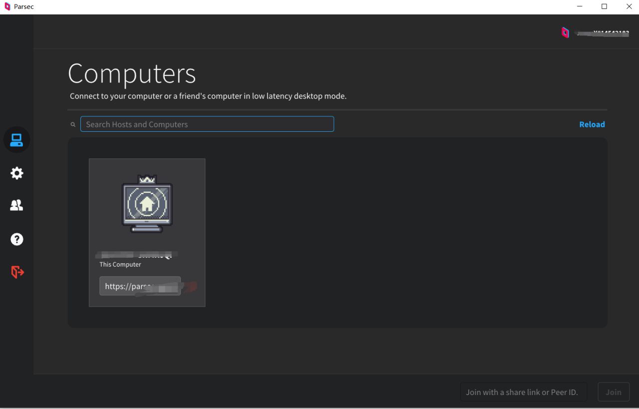Focus the Search Hosts and Computers field
The height and width of the screenshot is (409, 639).
pyautogui.click(x=207, y=124)
